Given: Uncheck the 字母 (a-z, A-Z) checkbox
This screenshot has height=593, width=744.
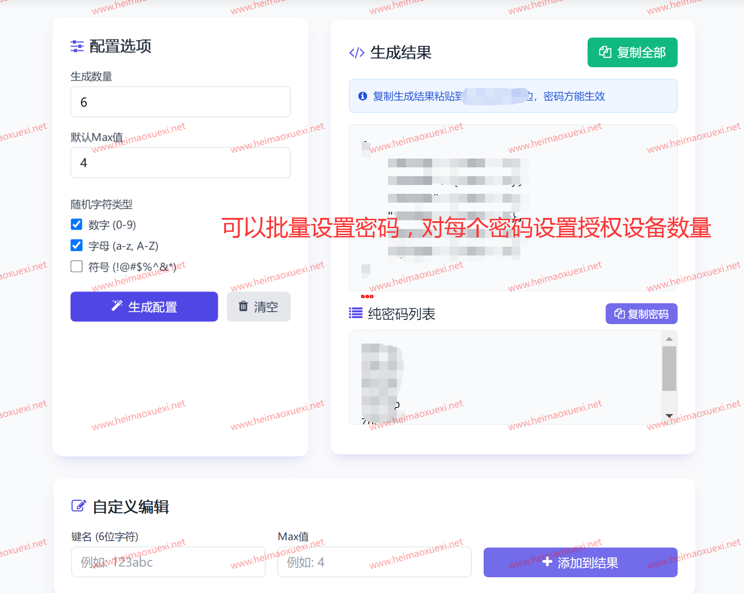Looking at the screenshot, I should (x=77, y=245).
